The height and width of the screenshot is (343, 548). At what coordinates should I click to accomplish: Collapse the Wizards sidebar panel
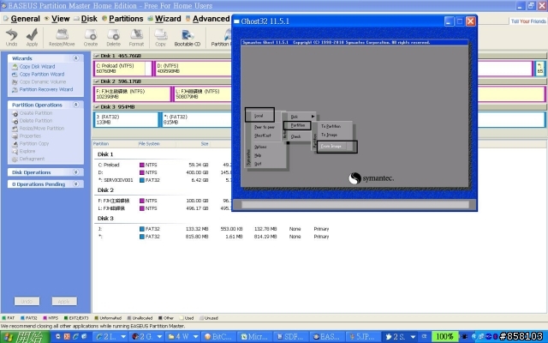pos(76,58)
